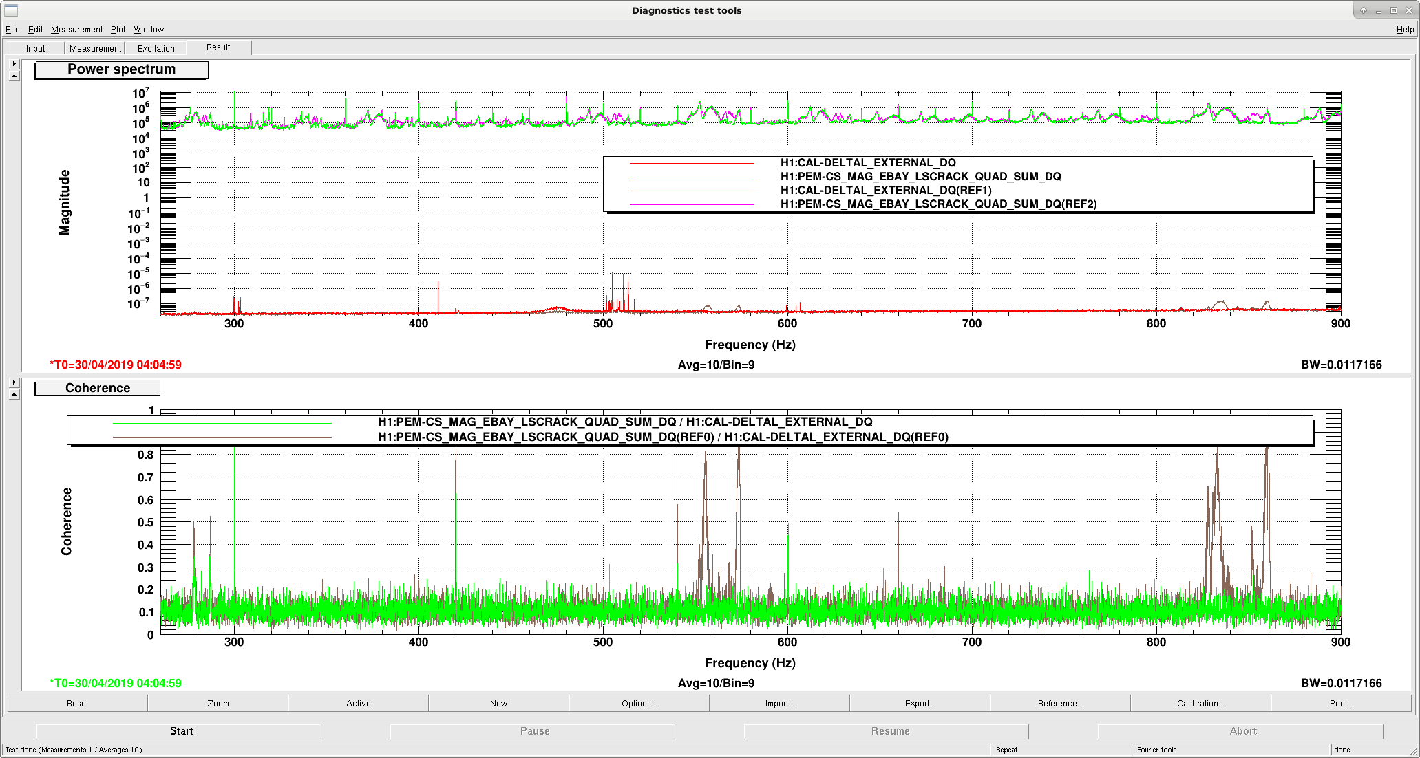Click the Reset plot button
The height and width of the screenshot is (758, 1420).
click(x=78, y=703)
